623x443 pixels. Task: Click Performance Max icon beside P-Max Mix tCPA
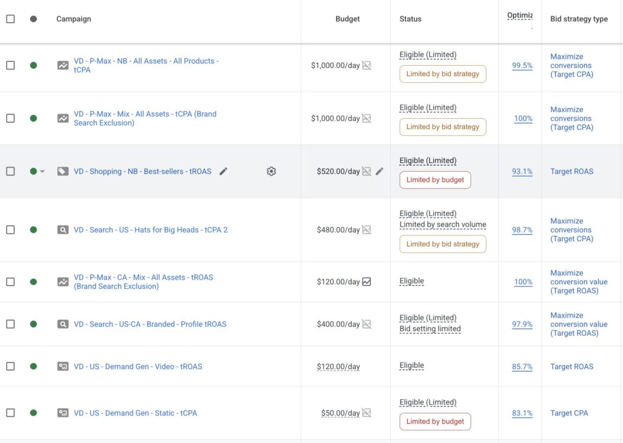63,119
